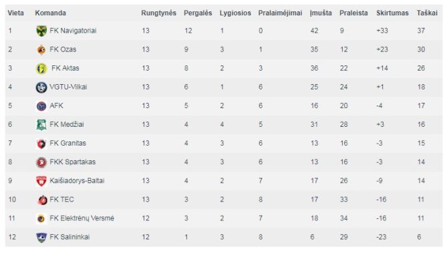Click the FK TEC team logo
This screenshot has width=445, height=253.
click(42, 200)
